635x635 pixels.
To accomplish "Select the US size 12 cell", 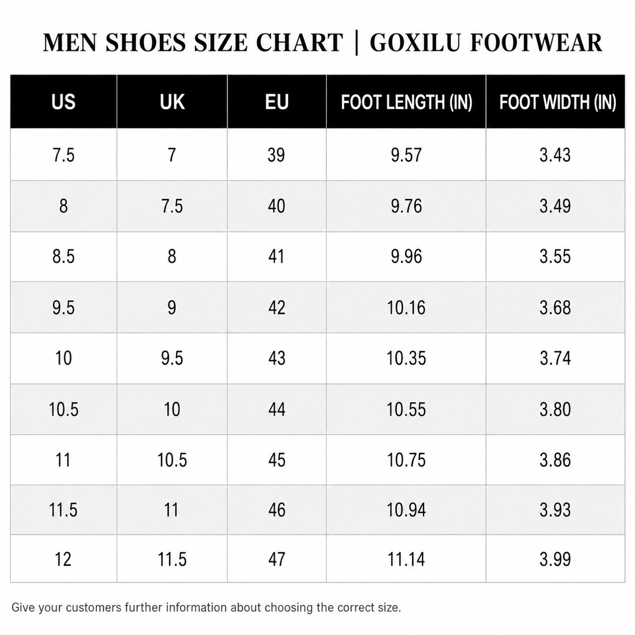I will tap(63, 559).
